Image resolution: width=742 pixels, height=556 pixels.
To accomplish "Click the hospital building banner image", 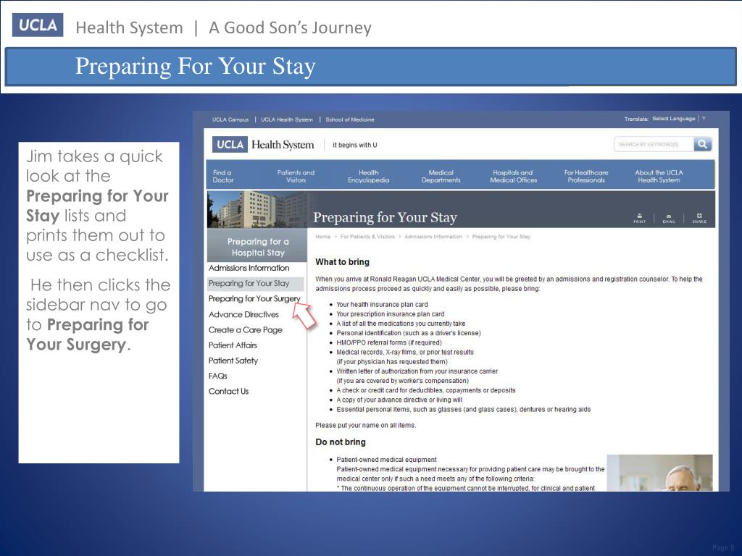I will tap(259, 209).
